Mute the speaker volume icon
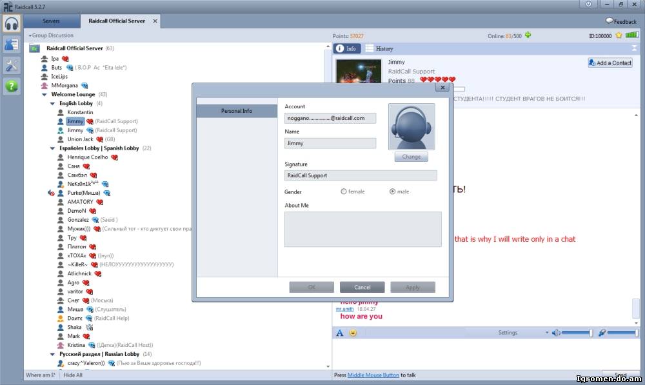 click(556, 332)
